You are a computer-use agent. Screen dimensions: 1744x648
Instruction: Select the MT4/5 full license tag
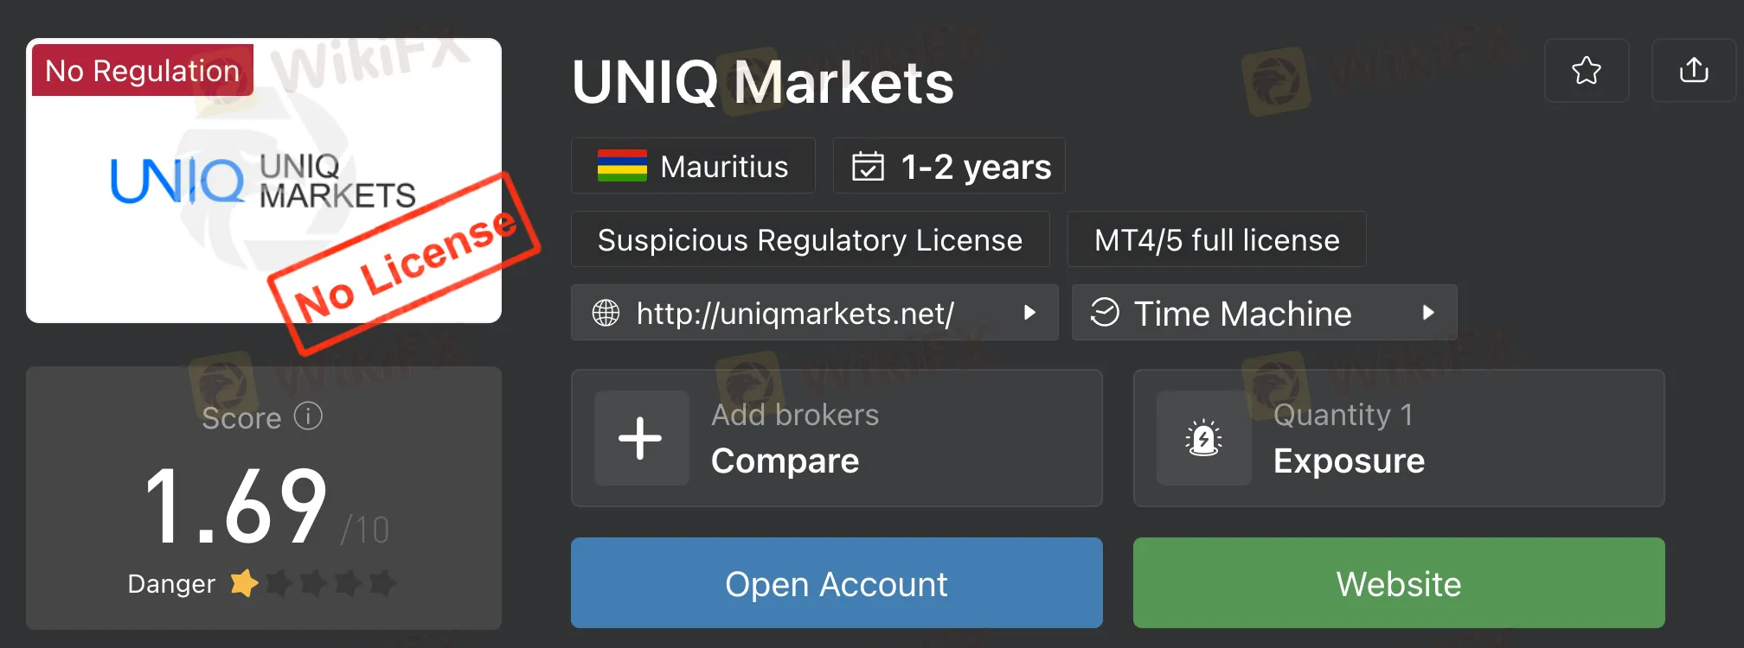pos(1216,239)
